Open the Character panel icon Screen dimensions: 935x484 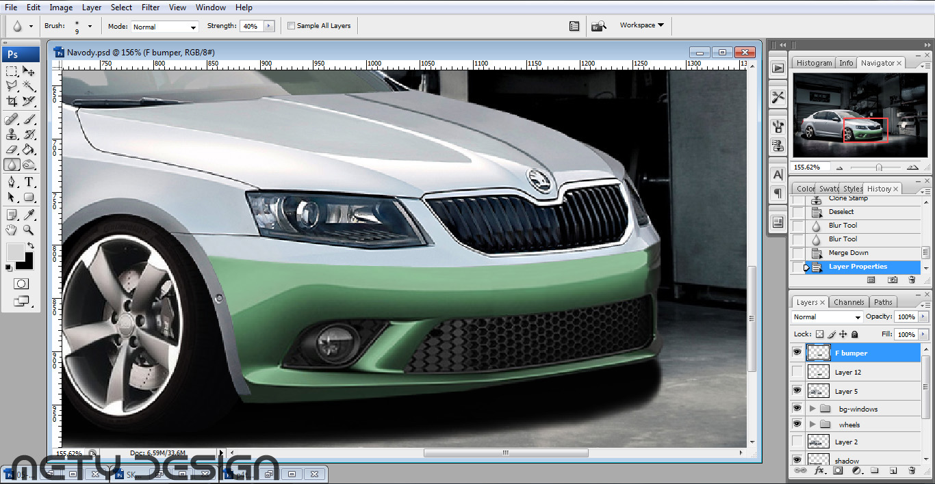(x=778, y=175)
